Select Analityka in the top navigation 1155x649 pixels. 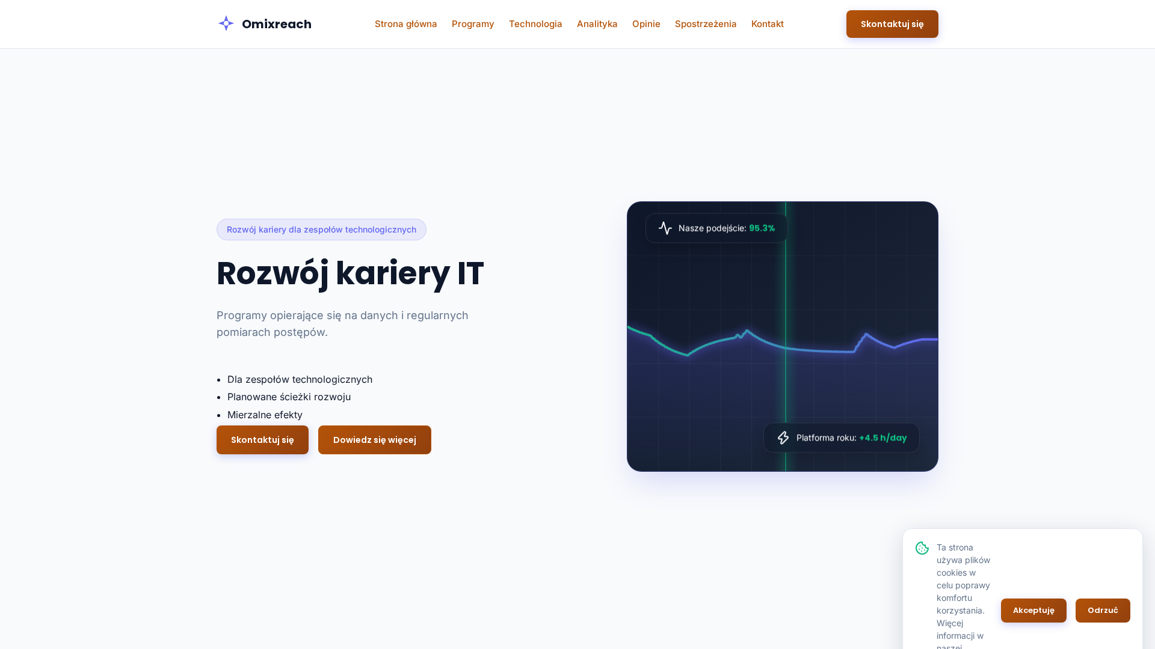tap(597, 24)
